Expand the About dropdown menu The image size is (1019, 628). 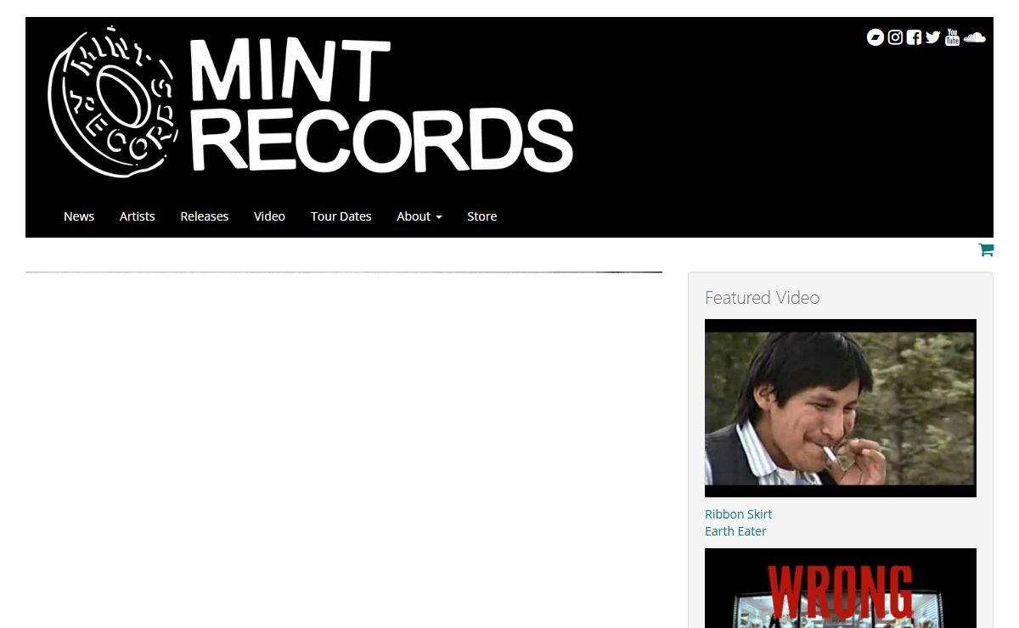coord(419,216)
